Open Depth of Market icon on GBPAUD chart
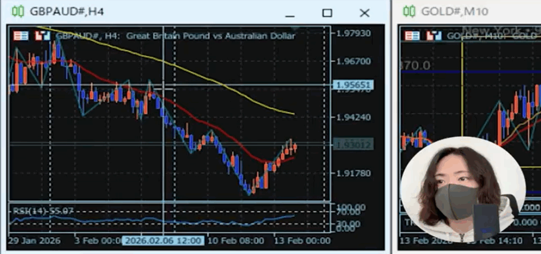Image resolution: width=541 pixels, height=254 pixels. pos(42,36)
